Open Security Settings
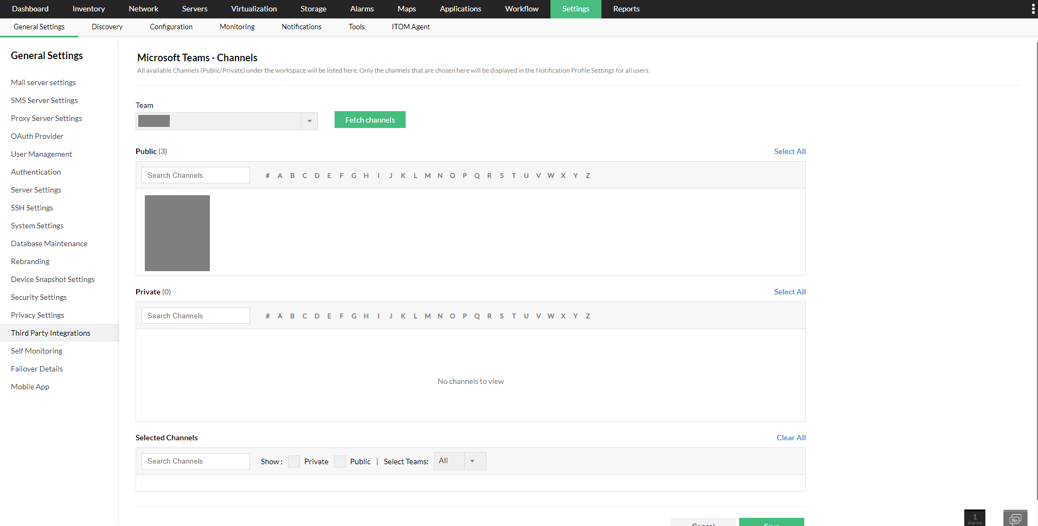Screen dimensions: 1038x526 tap(39, 297)
